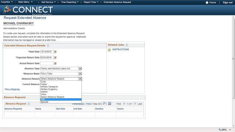Open the Self Service breadcrumb dropdown
The width and height of the screenshot is (235, 132).
[48, 2]
